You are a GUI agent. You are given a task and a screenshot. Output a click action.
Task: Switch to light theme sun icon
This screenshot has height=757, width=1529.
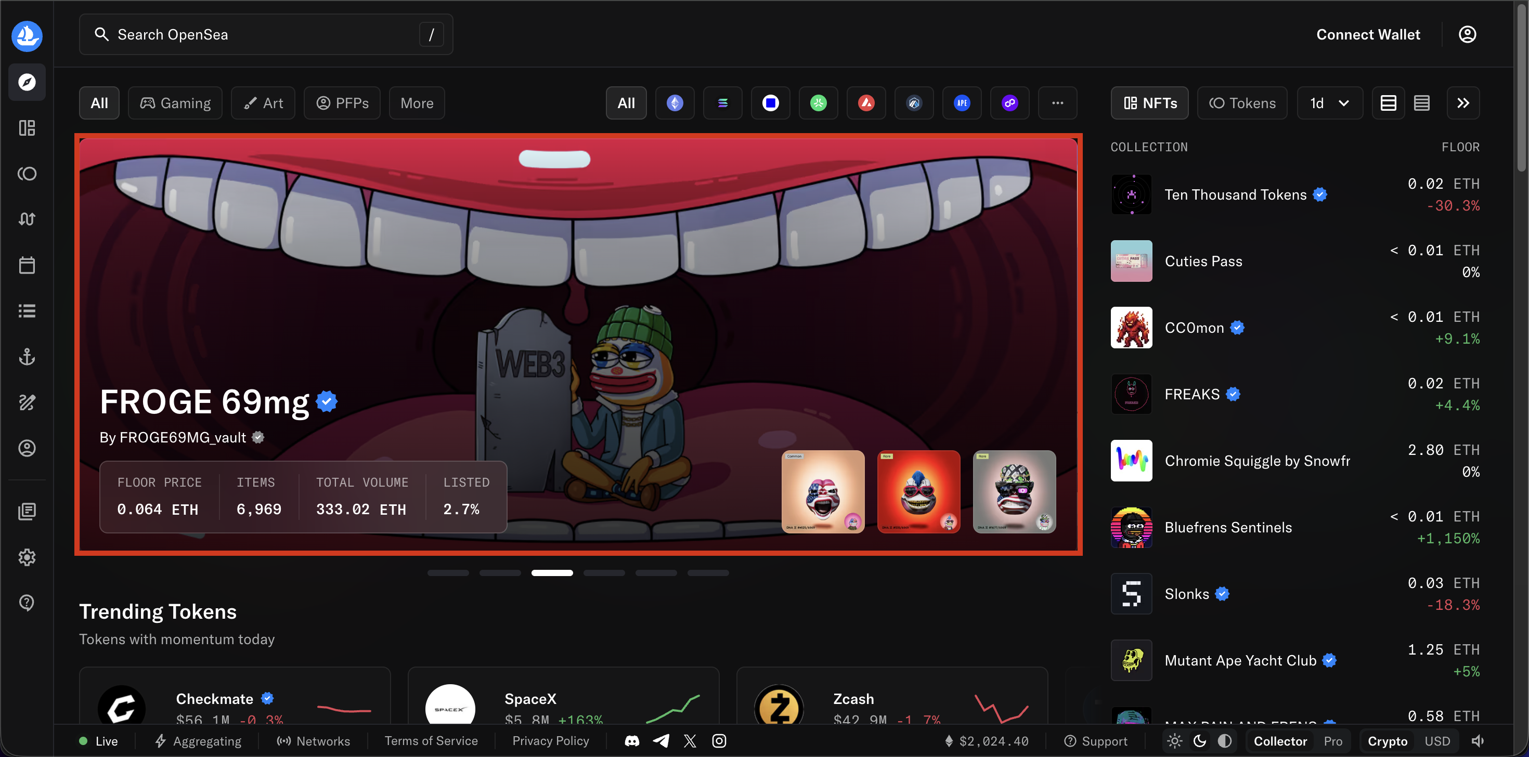tap(1175, 741)
